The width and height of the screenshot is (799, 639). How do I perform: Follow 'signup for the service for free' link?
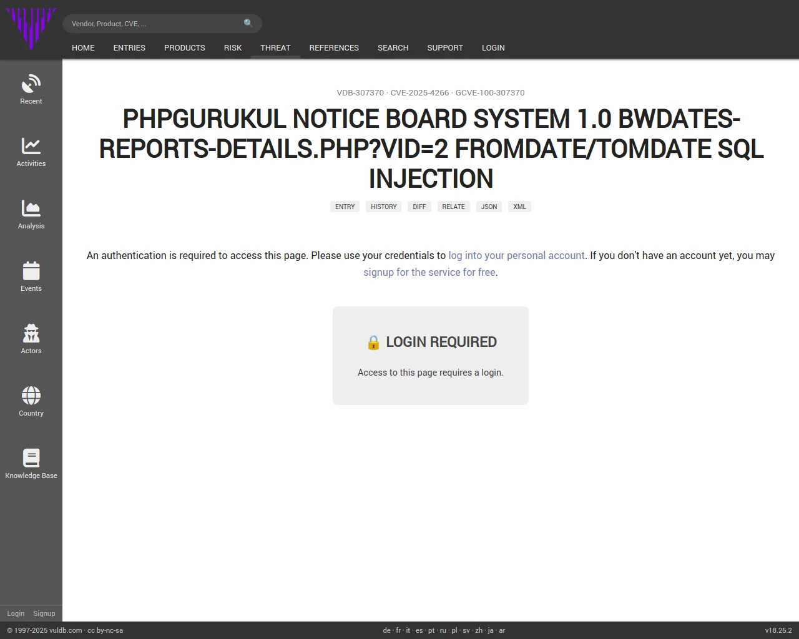[429, 272]
